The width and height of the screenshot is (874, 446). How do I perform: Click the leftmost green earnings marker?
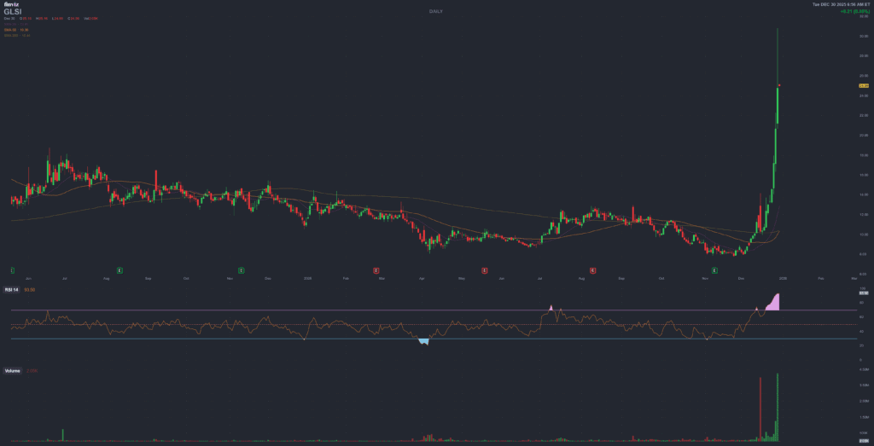[12, 269]
